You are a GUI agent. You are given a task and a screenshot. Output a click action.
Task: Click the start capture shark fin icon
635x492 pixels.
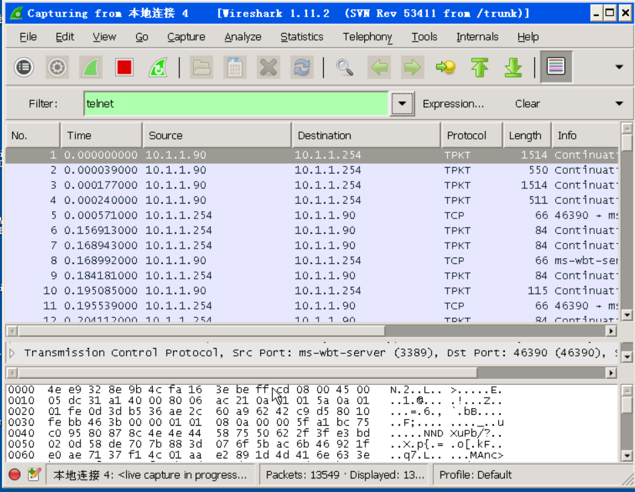click(91, 67)
